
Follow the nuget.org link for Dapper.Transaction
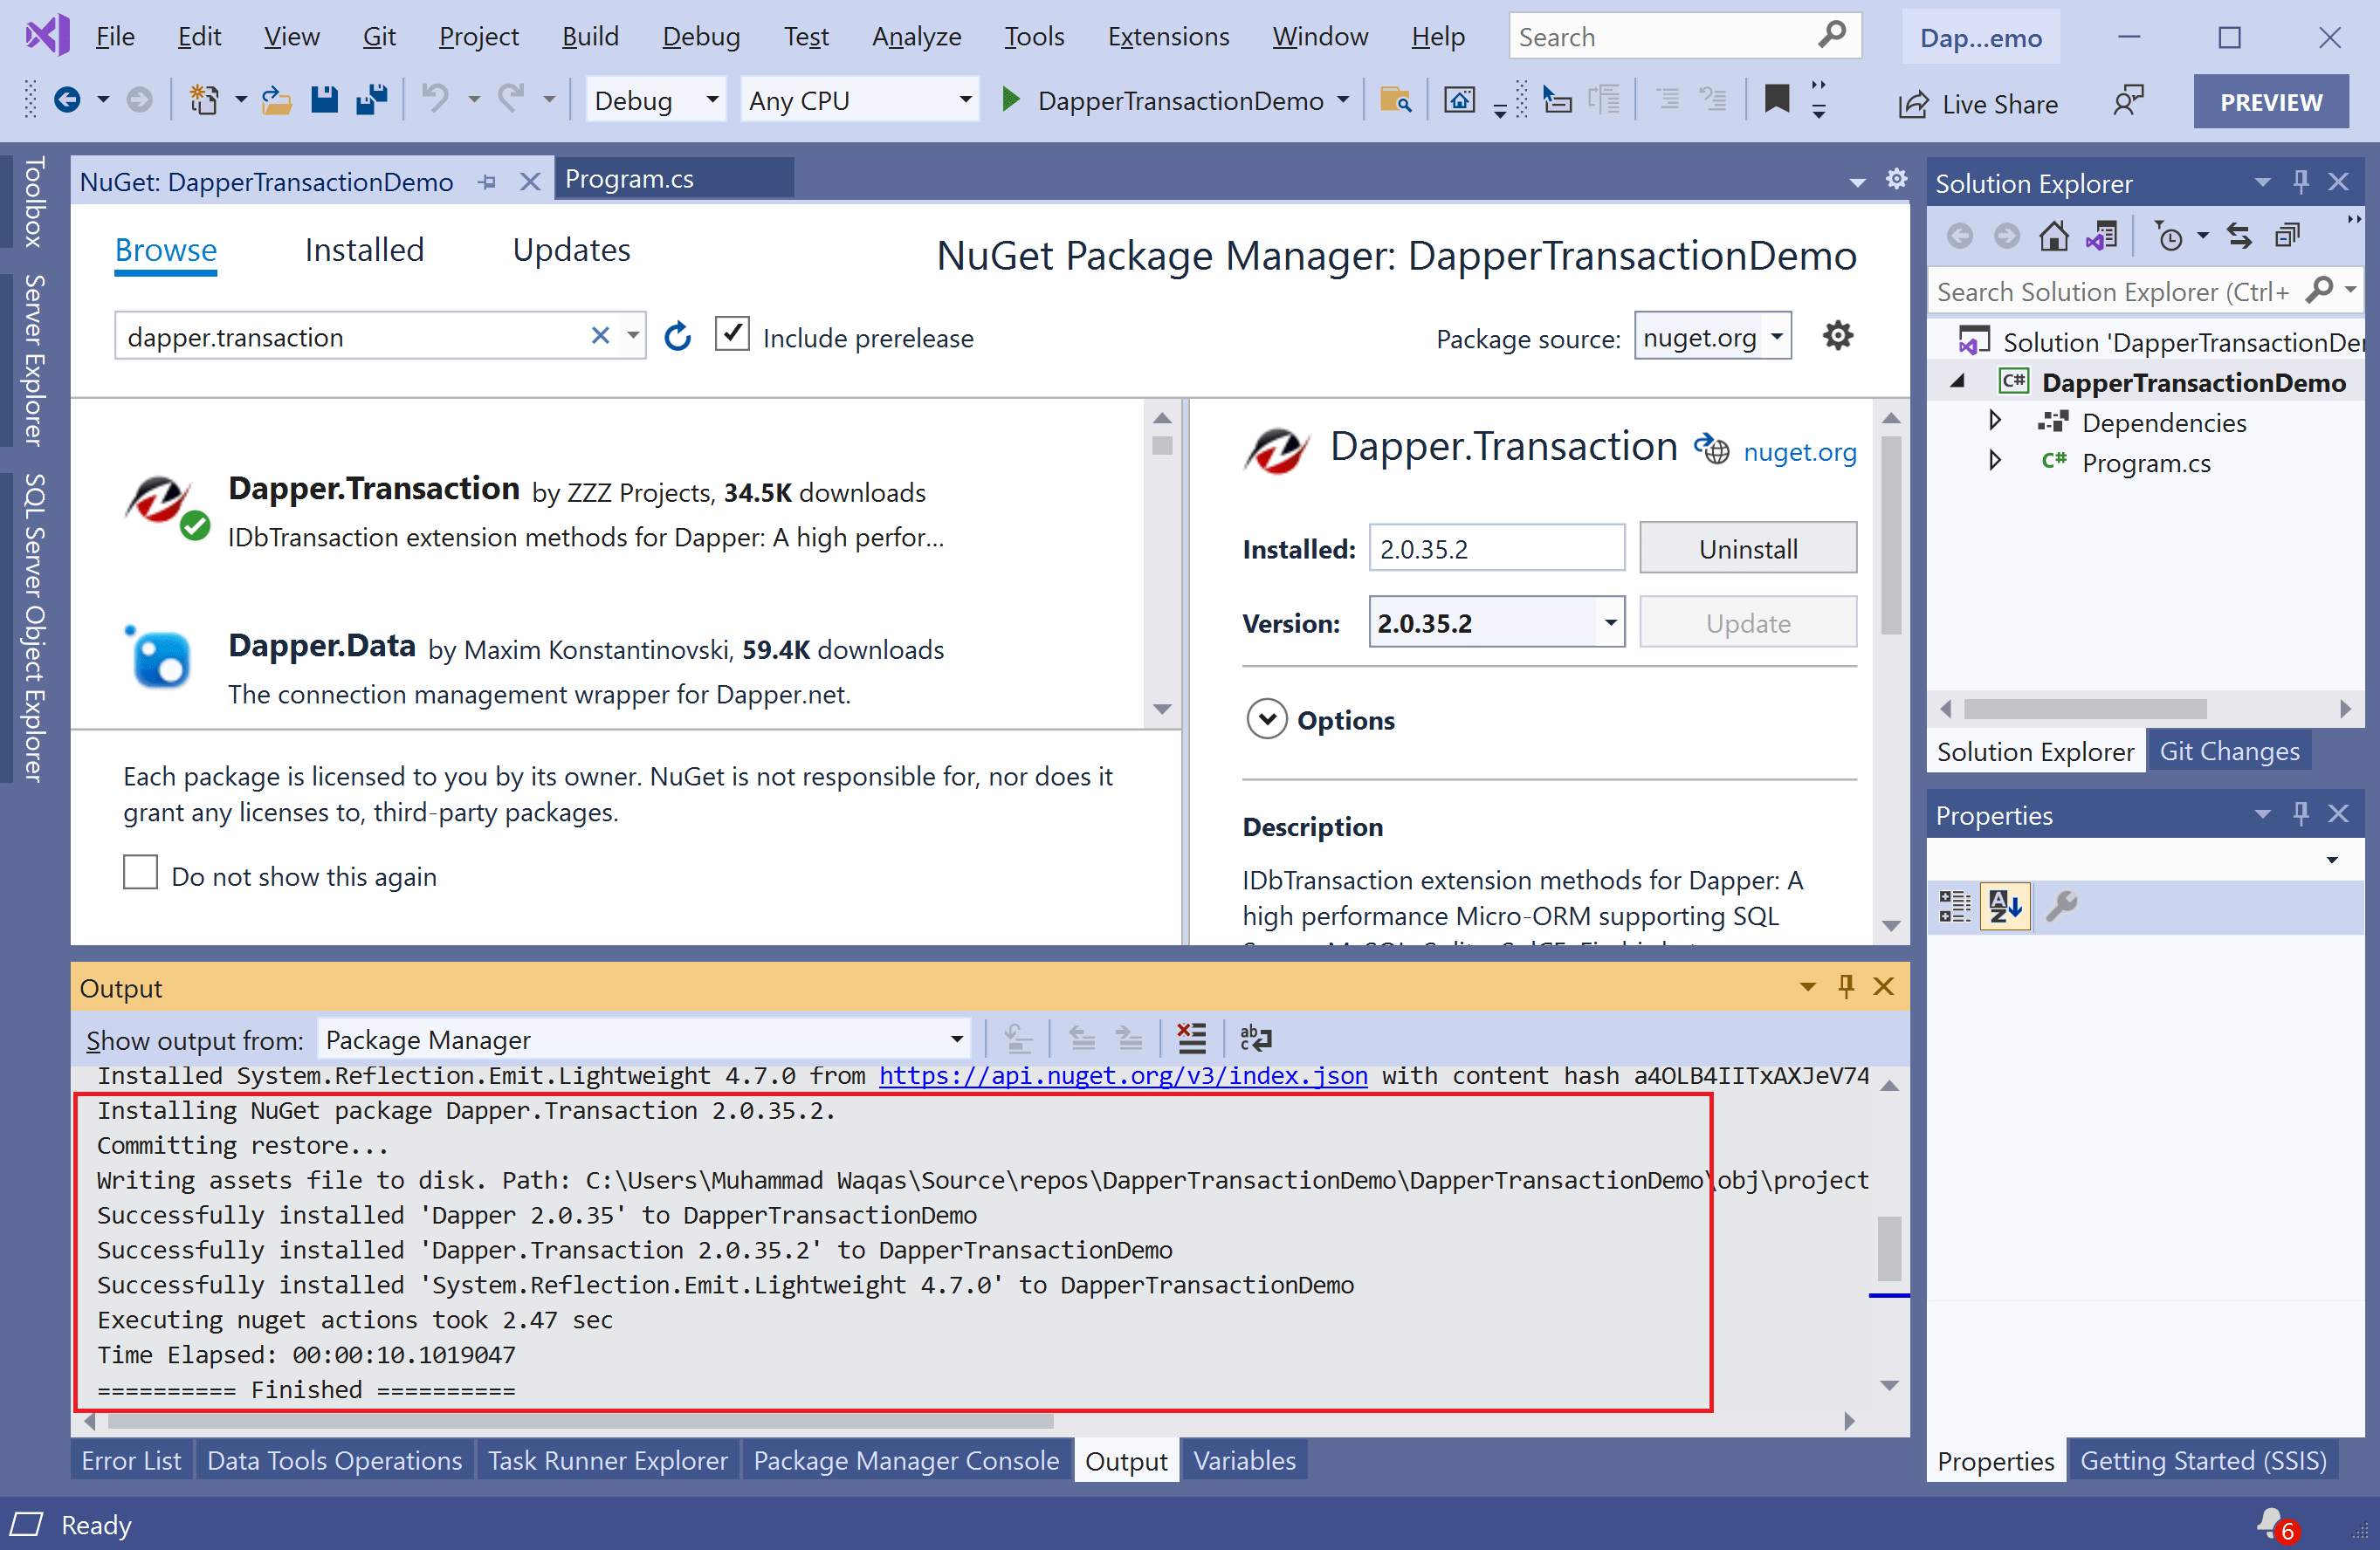pyautogui.click(x=1799, y=452)
